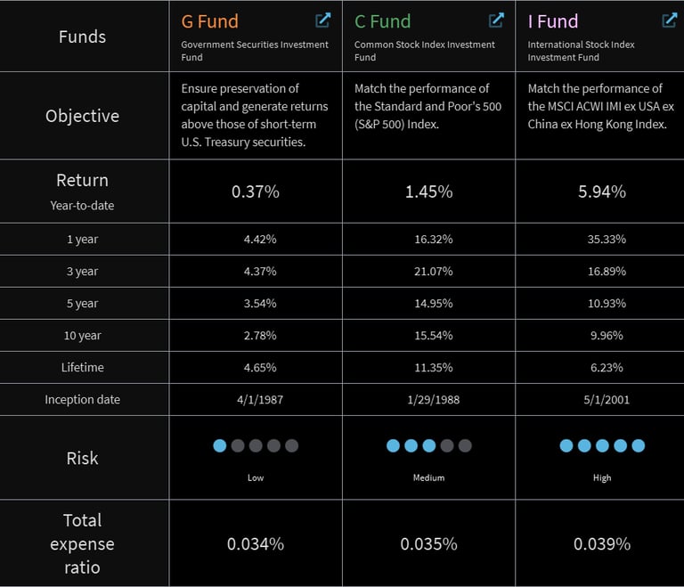Click the C Fund 1 year return 16.32%
Viewport: 684px width, 587px height.
point(428,240)
